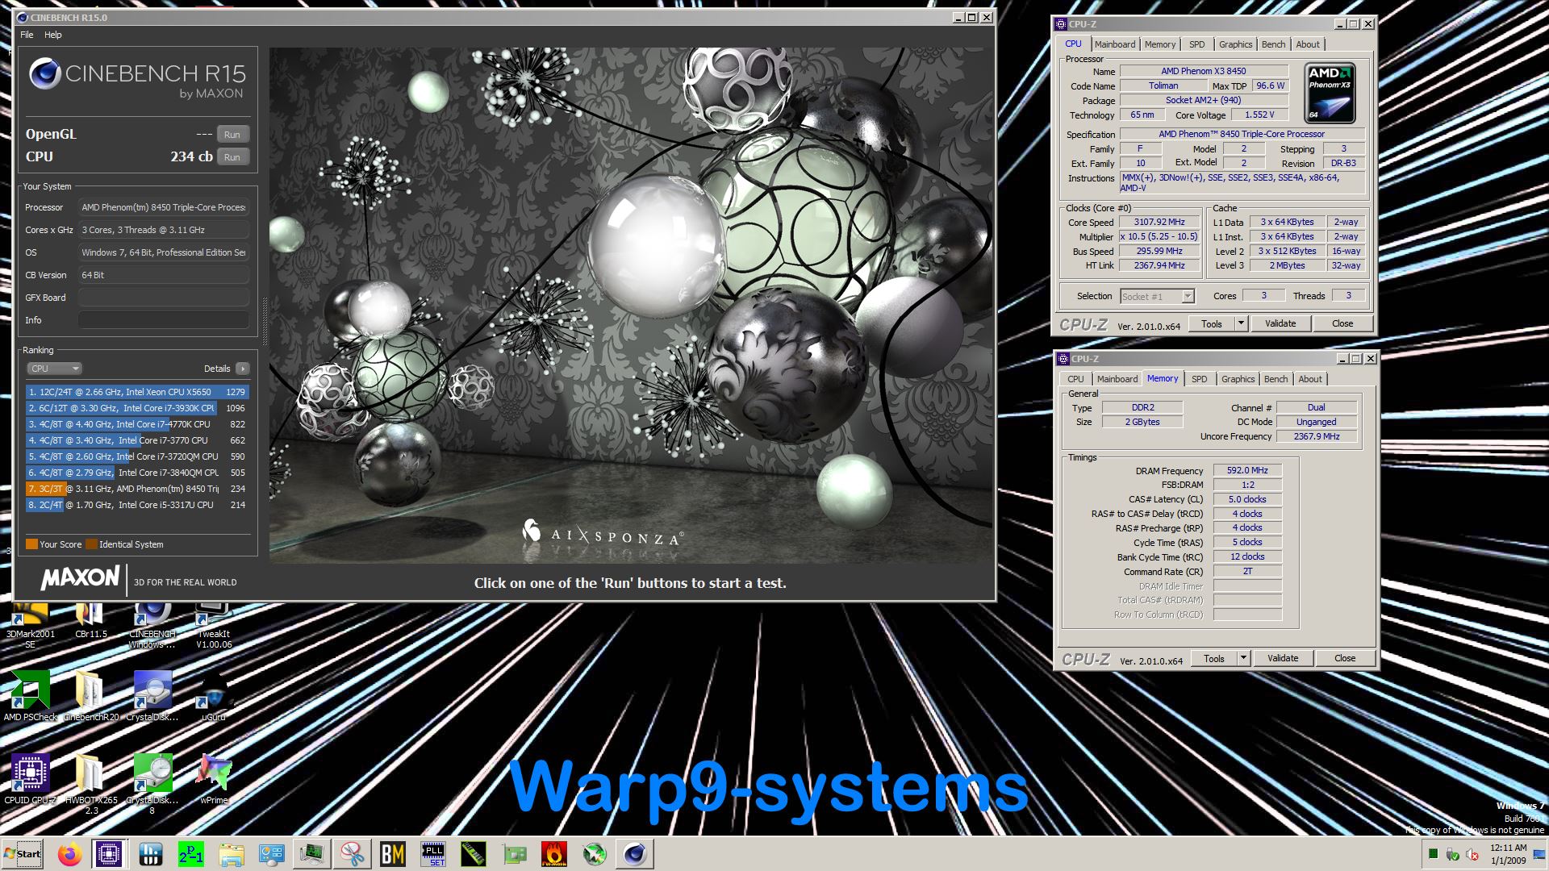Open SPD tab in upper CPU-Z window
1549x871 pixels.
point(1197,44)
